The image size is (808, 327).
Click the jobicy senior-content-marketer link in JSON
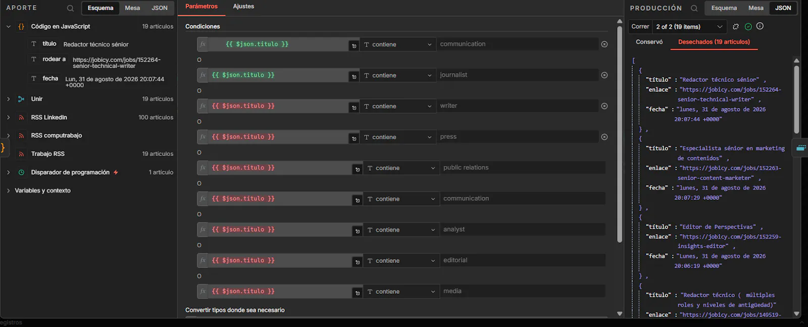pos(729,173)
